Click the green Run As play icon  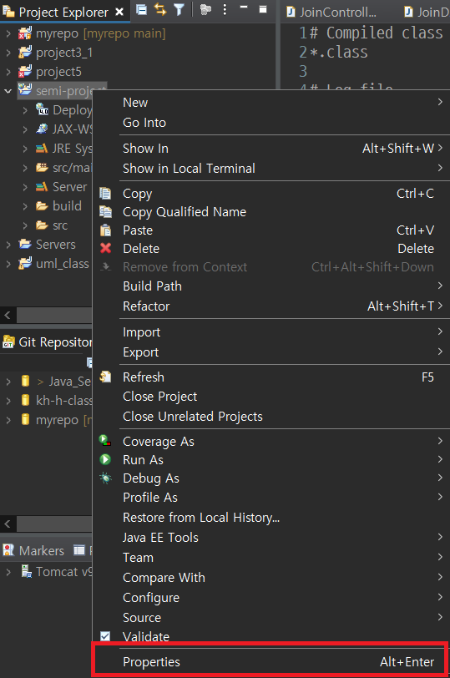105,459
